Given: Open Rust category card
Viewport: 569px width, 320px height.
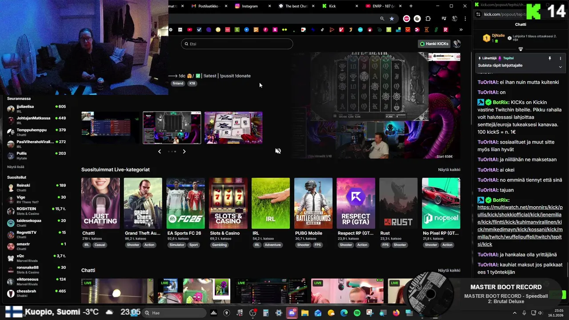Looking at the screenshot, I should pos(398,204).
